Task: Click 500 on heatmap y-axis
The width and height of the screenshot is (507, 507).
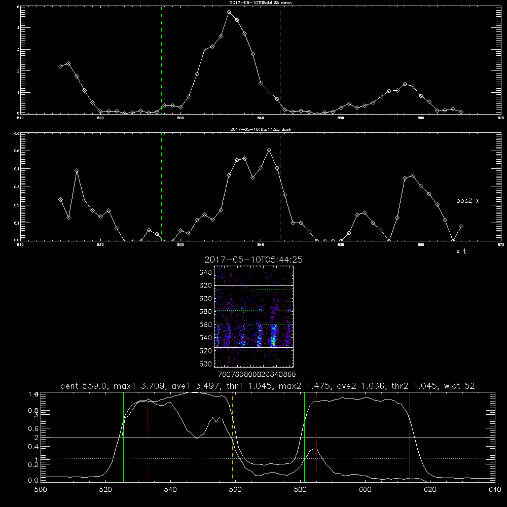Action: coord(206,364)
